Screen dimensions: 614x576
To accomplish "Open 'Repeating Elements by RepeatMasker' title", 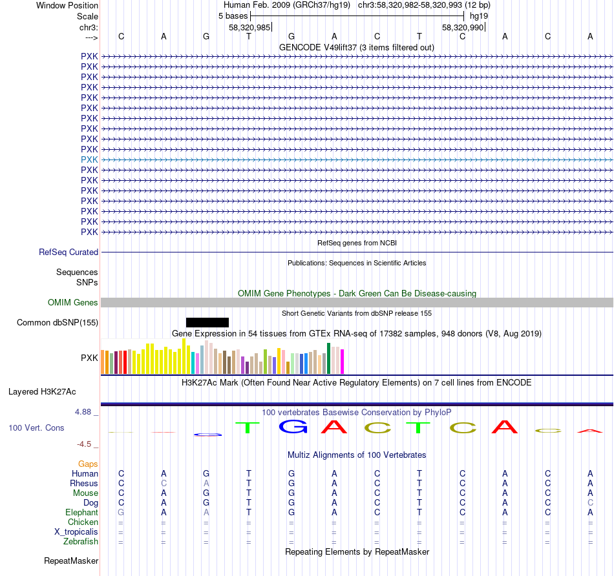I will [x=357, y=552].
